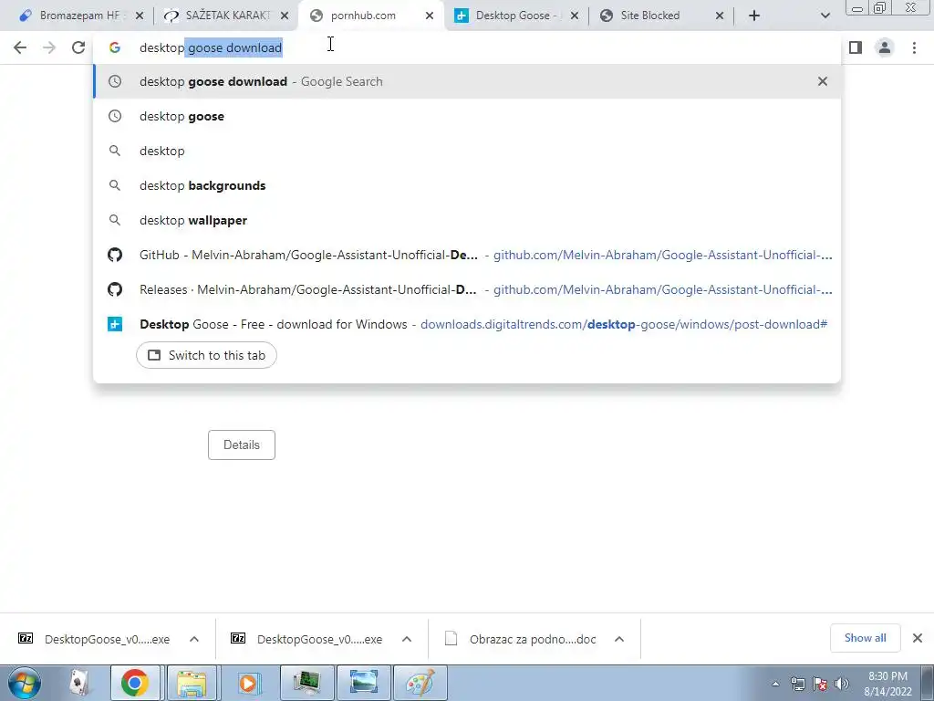Image resolution: width=934 pixels, height=701 pixels.
Task: Click in the address bar text field
Action: pos(467,47)
